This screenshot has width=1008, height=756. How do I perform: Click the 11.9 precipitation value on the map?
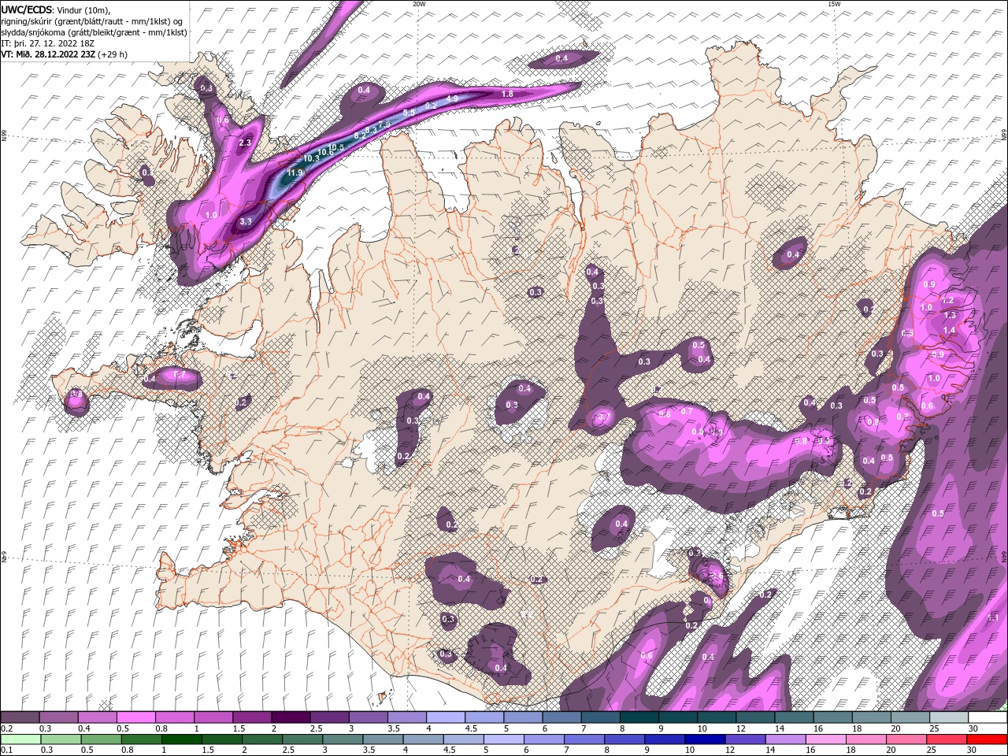(x=295, y=172)
